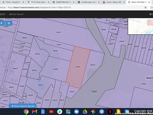Select parcel 335187 on the map

point(21,51)
